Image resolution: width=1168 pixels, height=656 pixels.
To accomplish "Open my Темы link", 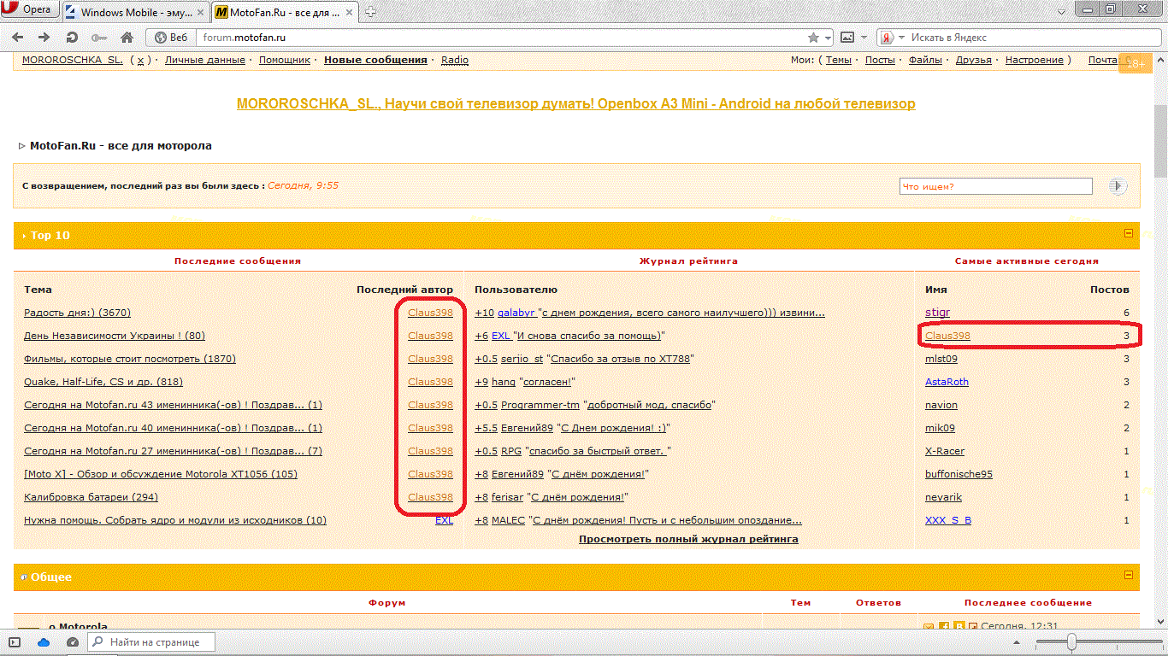I will [838, 60].
